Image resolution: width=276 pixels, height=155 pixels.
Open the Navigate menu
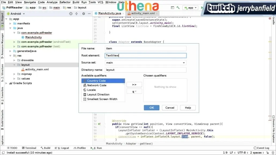pos(30,2)
